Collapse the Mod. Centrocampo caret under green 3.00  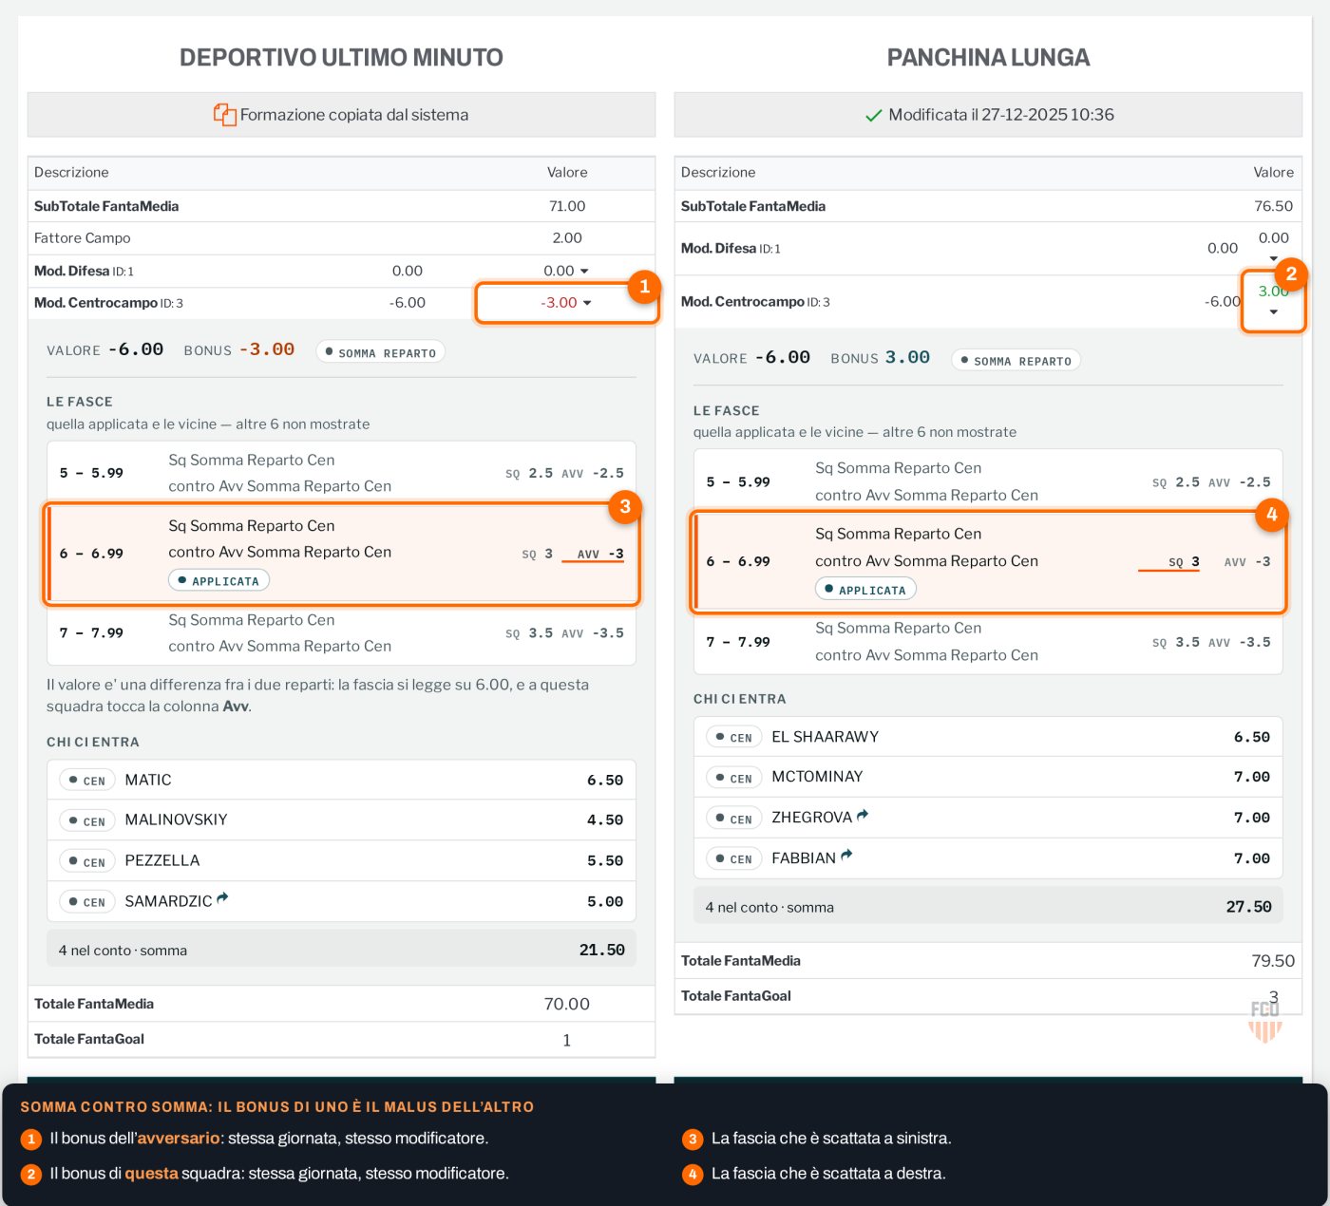(x=1274, y=312)
